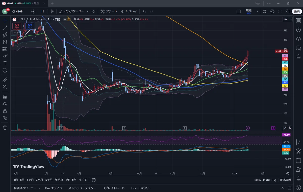Image resolution: width=303 pixels, height=192 pixels.
Task: Select the 年初来 date range
Action: pos(59,180)
